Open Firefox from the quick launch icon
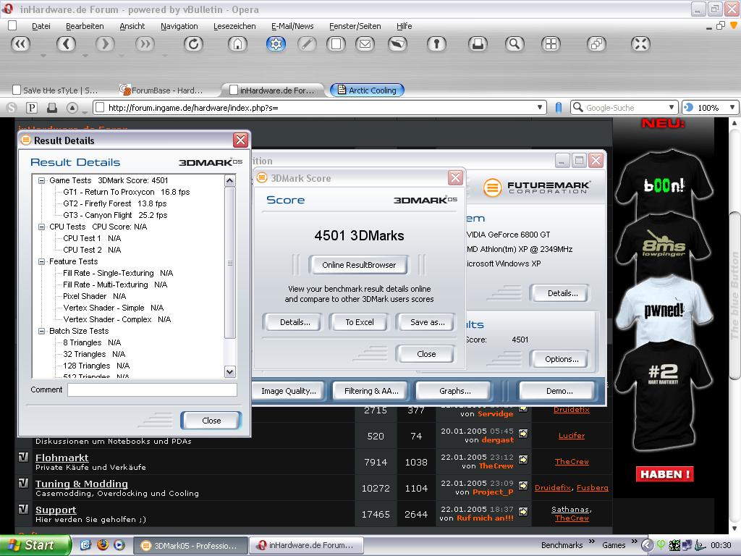The image size is (741, 556). pyautogui.click(x=103, y=544)
